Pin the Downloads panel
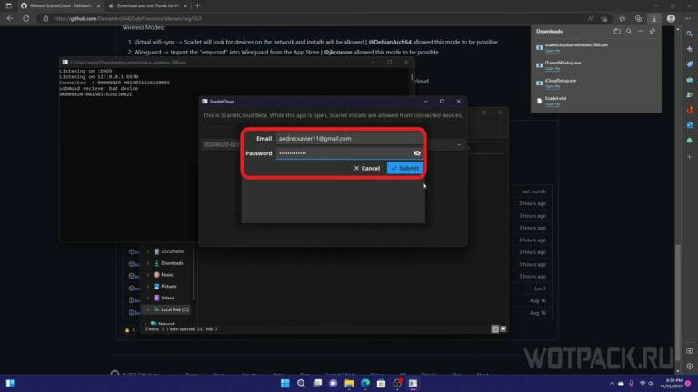This screenshot has height=392, width=698. click(x=652, y=30)
